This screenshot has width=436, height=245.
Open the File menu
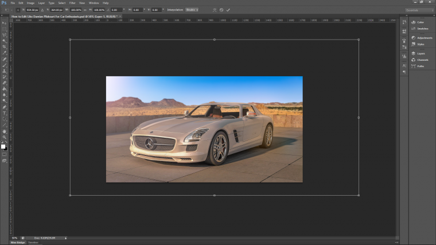[x=13, y=3]
